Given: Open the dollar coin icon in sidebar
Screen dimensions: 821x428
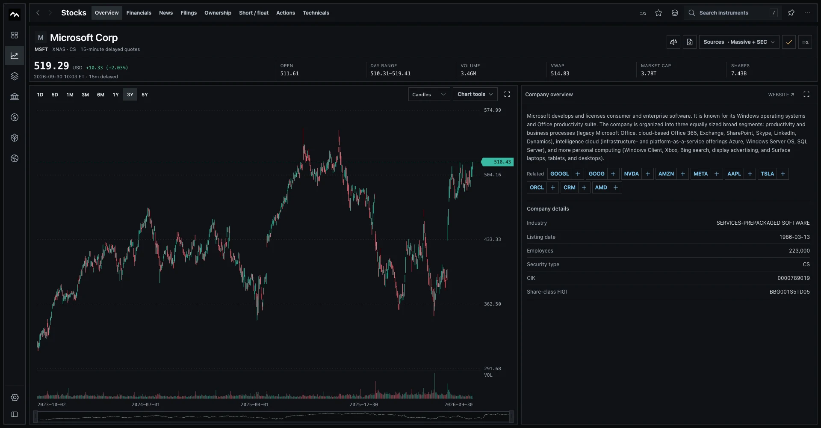Looking at the screenshot, I should (x=15, y=117).
